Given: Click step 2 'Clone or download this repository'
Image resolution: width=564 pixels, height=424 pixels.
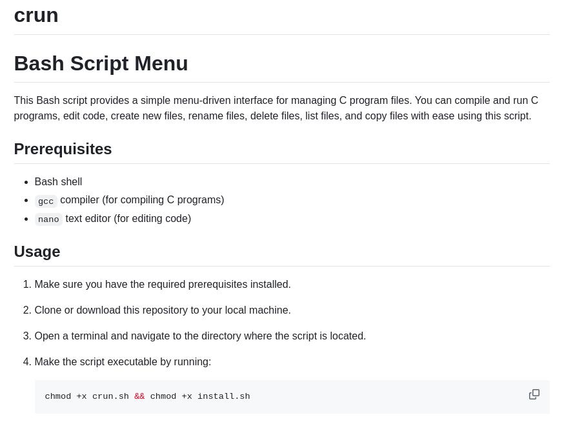Looking at the screenshot, I should click(x=163, y=310).
